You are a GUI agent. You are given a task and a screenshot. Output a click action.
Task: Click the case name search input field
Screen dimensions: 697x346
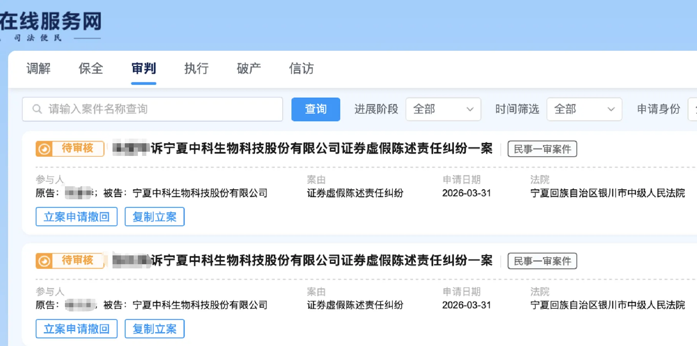point(154,109)
